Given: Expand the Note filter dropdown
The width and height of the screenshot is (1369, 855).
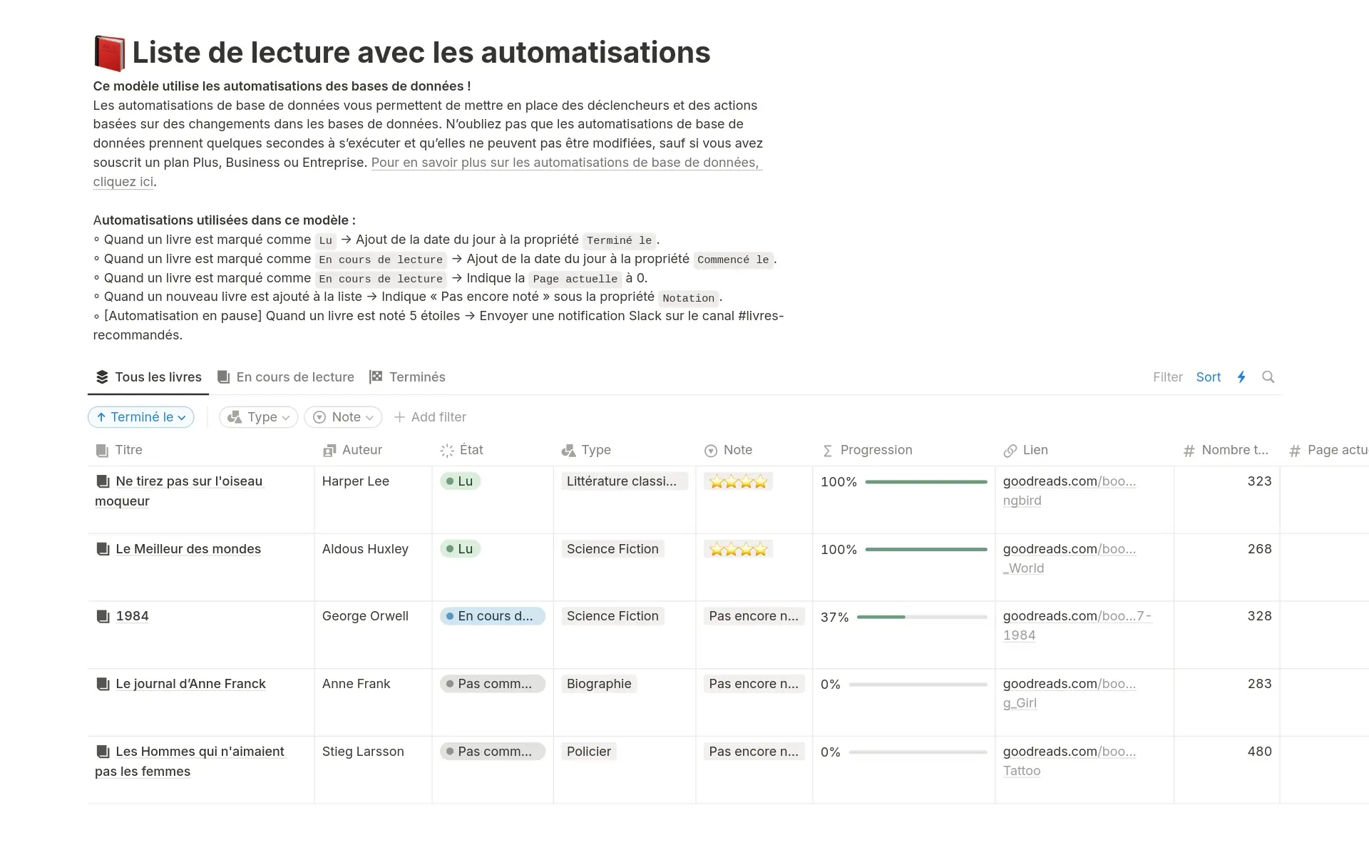Looking at the screenshot, I should [343, 417].
